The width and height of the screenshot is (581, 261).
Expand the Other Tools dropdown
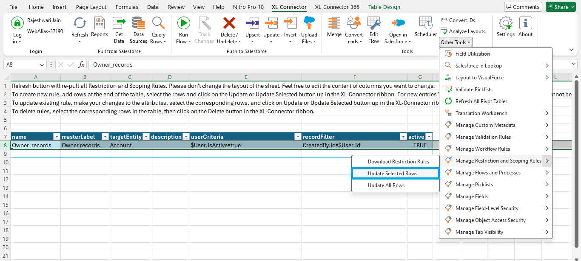[x=456, y=42]
